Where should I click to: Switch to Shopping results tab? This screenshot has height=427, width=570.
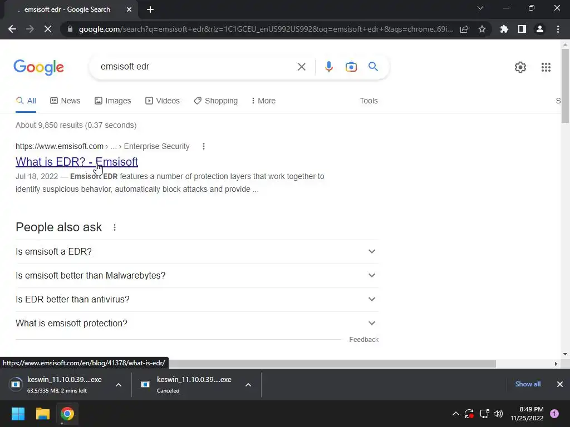215,101
